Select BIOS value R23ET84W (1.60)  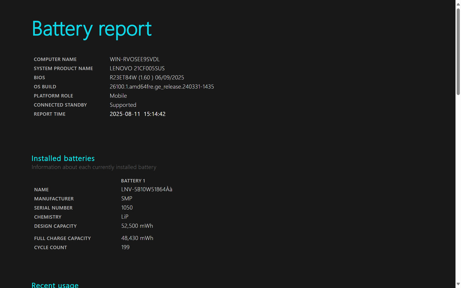(x=147, y=77)
